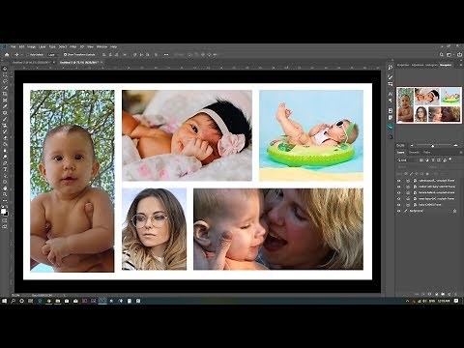Hide the second layer from top
Image resolution: width=464 pixels, height=348 pixels.
tap(399, 187)
